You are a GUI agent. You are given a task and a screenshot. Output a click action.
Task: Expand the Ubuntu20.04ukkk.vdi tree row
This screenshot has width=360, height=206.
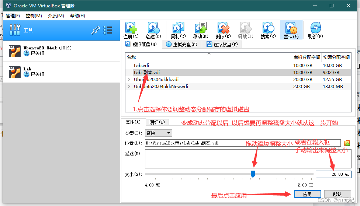[x=129, y=79]
